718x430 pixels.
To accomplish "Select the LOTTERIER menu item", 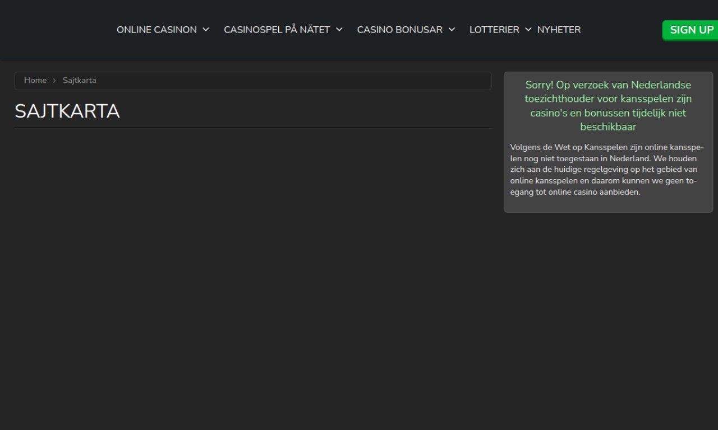I will 494,30.
